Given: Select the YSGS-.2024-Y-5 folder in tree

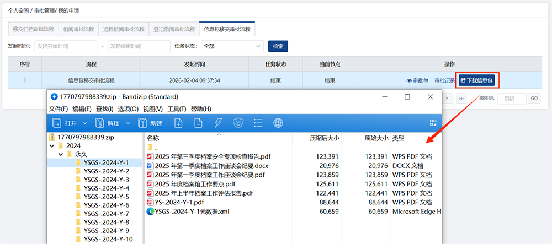Looking at the screenshot, I should [x=106, y=197].
